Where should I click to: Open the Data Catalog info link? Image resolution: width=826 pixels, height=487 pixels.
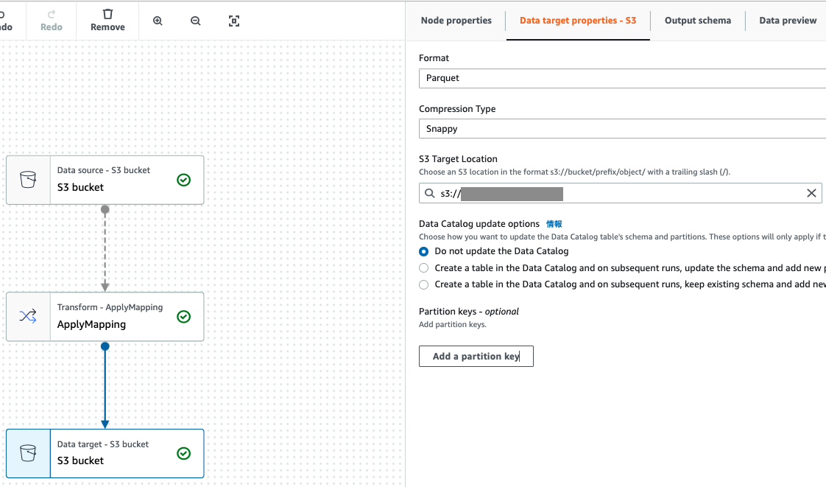click(554, 224)
